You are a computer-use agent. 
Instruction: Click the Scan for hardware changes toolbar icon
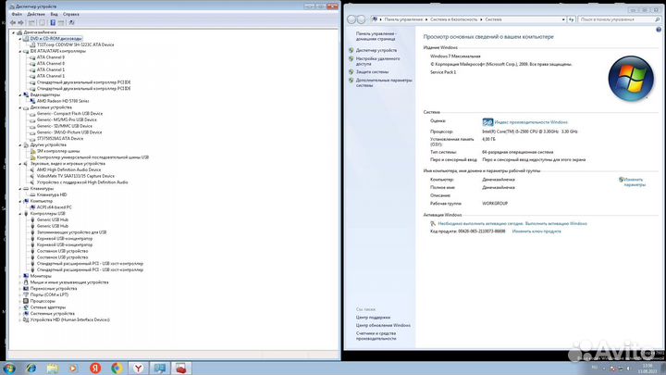(x=71, y=22)
